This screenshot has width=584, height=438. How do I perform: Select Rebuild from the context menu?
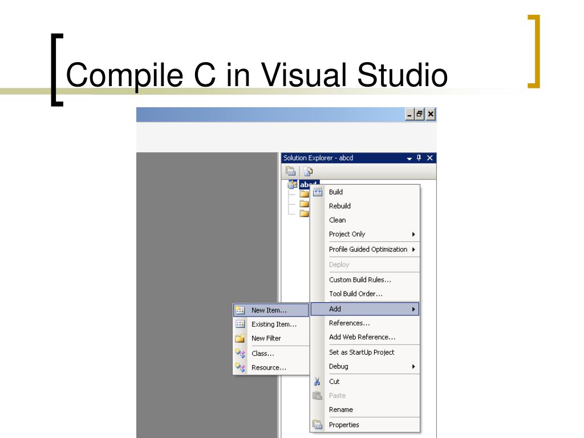click(x=365, y=206)
